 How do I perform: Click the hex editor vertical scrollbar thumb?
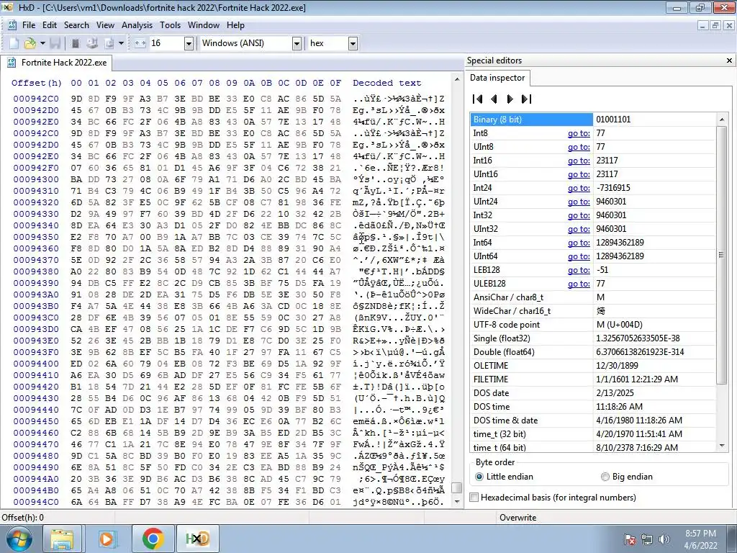[456, 487]
